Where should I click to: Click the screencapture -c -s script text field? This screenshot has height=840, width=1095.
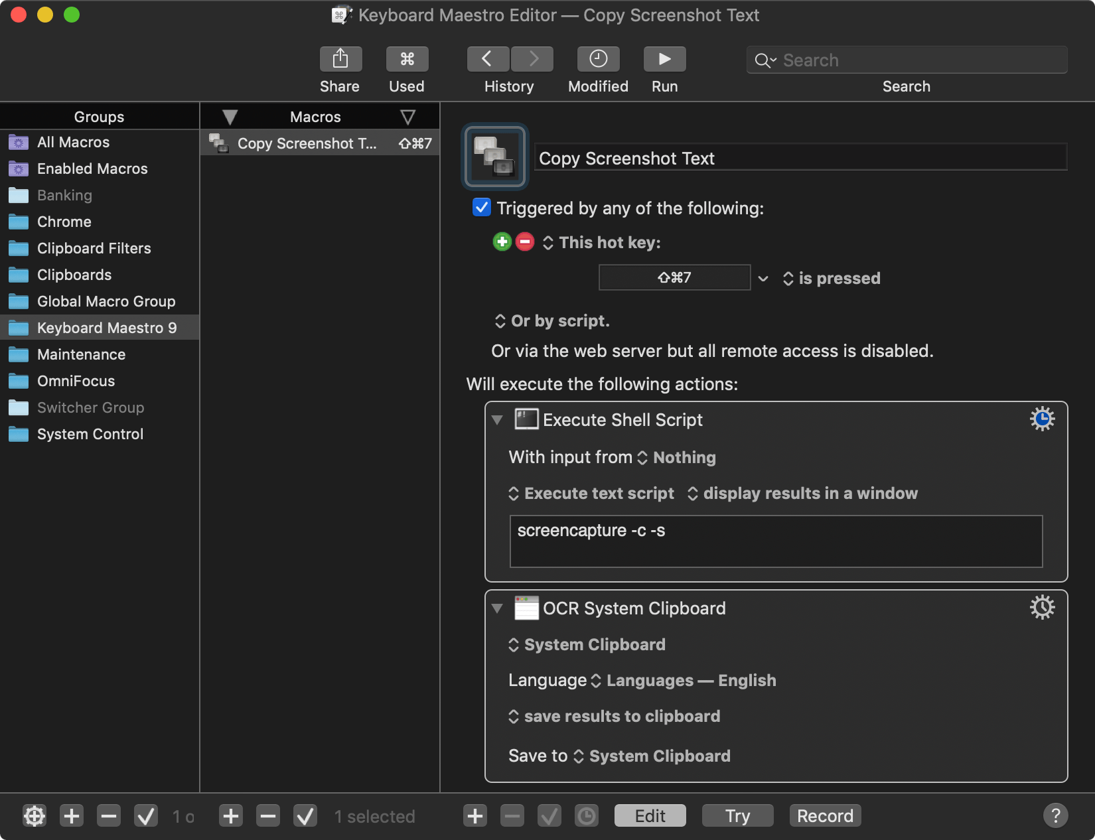pos(776,541)
